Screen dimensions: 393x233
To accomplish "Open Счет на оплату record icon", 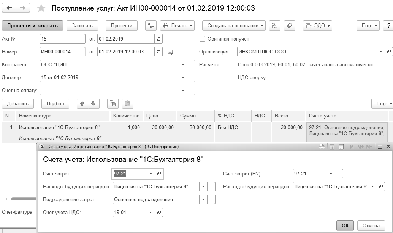I will point(191,91).
